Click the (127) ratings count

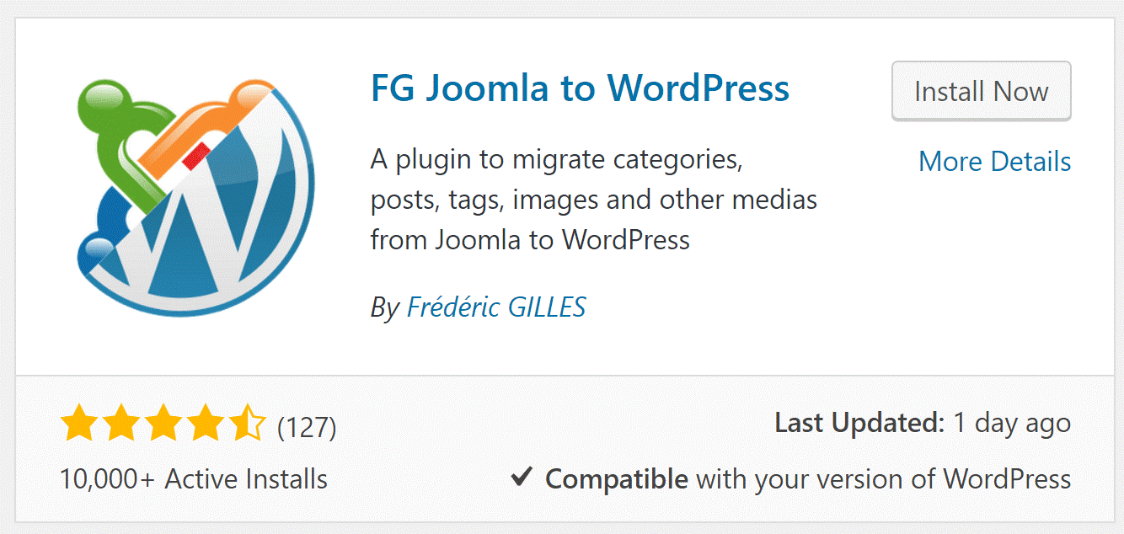[307, 427]
